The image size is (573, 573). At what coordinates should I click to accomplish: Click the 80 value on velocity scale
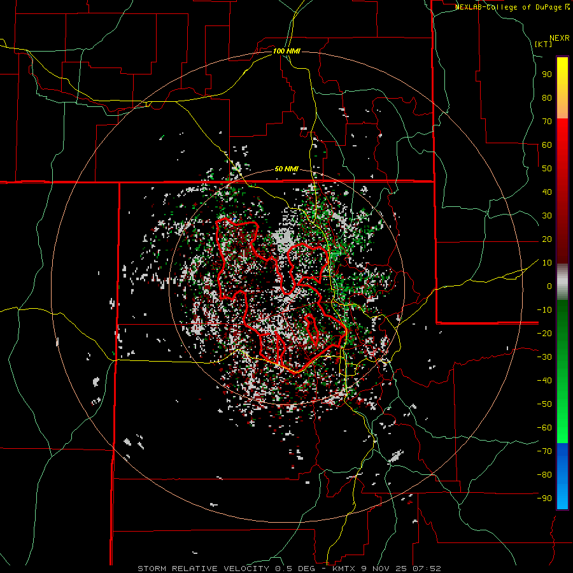[x=547, y=97]
